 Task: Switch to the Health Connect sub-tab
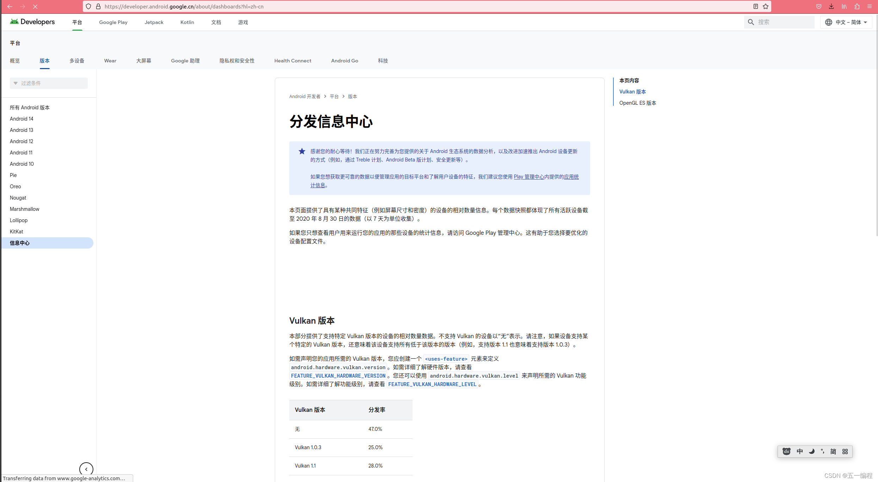pos(293,61)
